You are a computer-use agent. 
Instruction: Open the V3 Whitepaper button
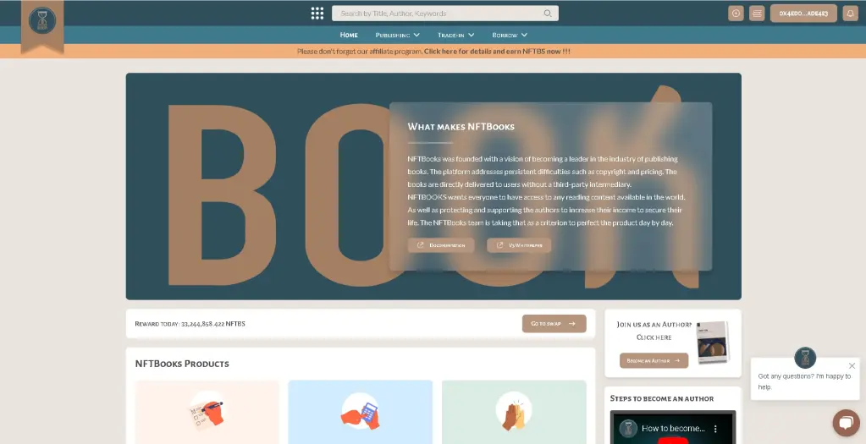click(x=519, y=245)
